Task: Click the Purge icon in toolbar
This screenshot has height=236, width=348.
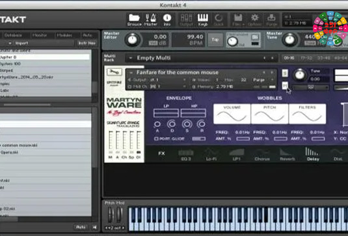Action: (x=271, y=20)
